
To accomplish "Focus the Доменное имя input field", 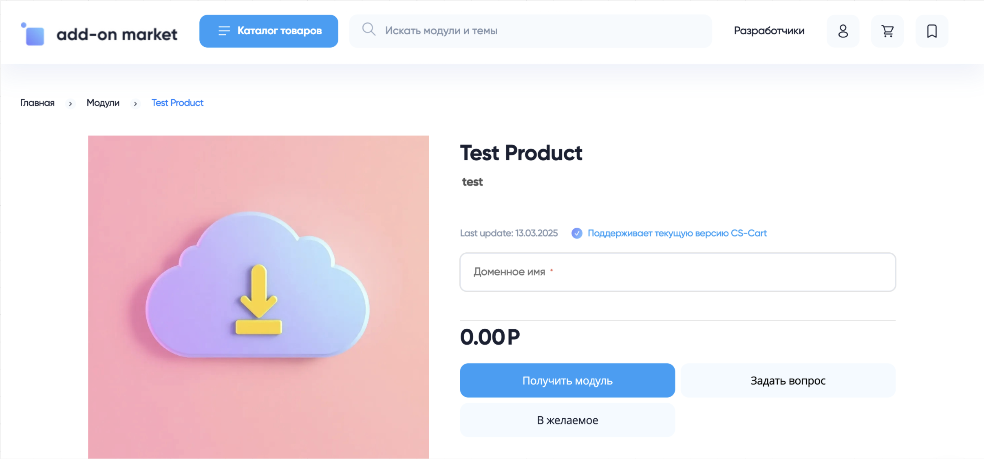I will [x=677, y=272].
